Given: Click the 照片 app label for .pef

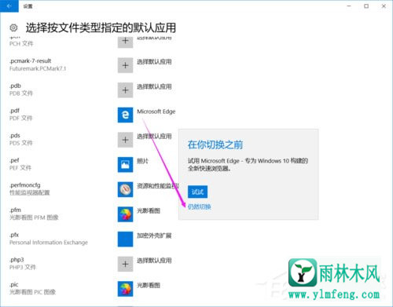Looking at the screenshot, I should 142,161.
